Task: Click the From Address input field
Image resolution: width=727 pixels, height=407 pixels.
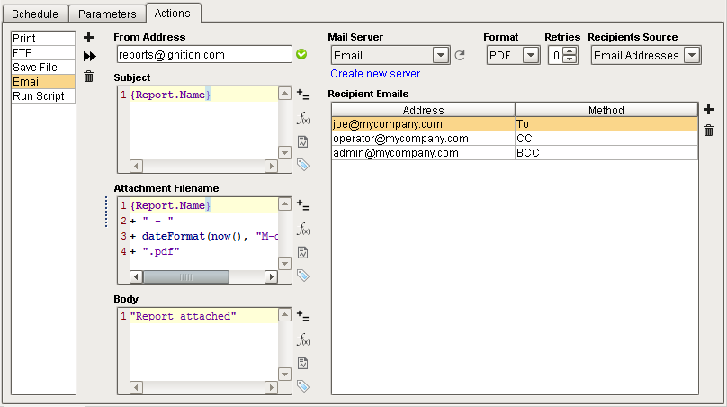Action: pos(204,55)
